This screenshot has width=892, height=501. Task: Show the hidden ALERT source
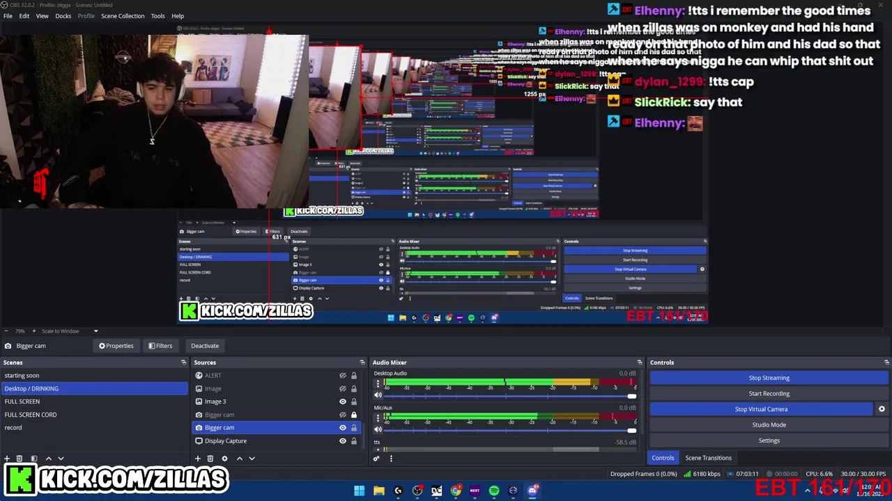click(342, 376)
